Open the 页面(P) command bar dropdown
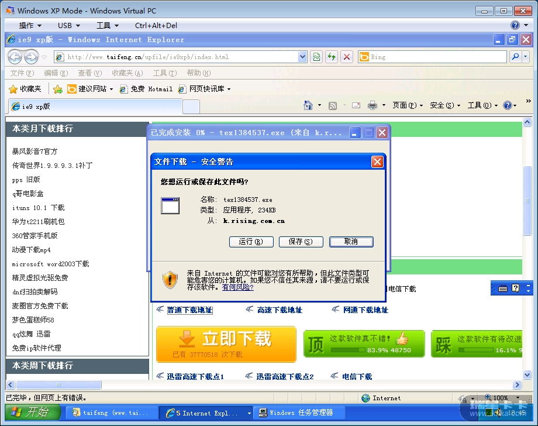 tap(408, 105)
